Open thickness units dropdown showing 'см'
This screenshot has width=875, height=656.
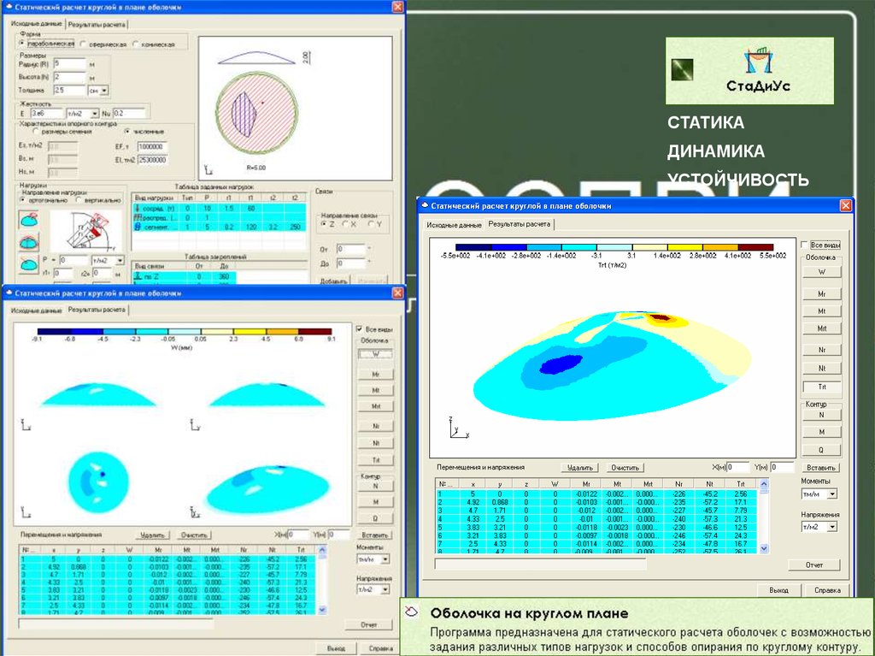(103, 89)
